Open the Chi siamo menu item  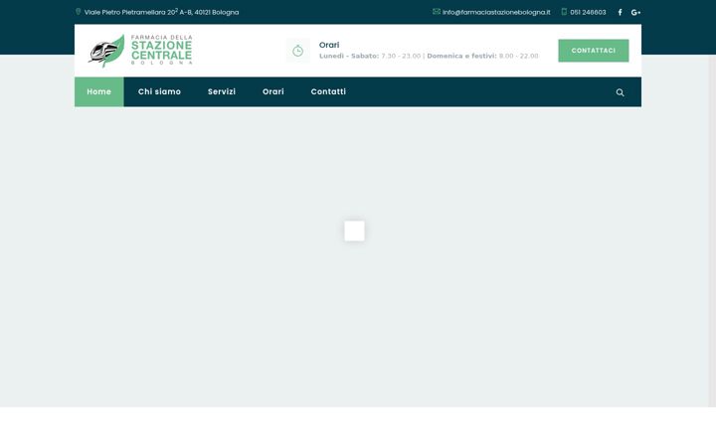tap(159, 91)
